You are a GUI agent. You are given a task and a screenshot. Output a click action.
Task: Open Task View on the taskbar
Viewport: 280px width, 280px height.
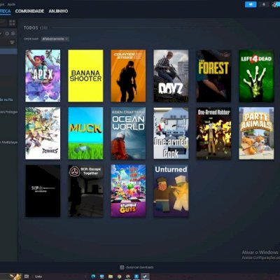coord(27,276)
